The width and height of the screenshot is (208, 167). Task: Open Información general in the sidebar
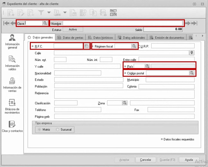[13, 41]
